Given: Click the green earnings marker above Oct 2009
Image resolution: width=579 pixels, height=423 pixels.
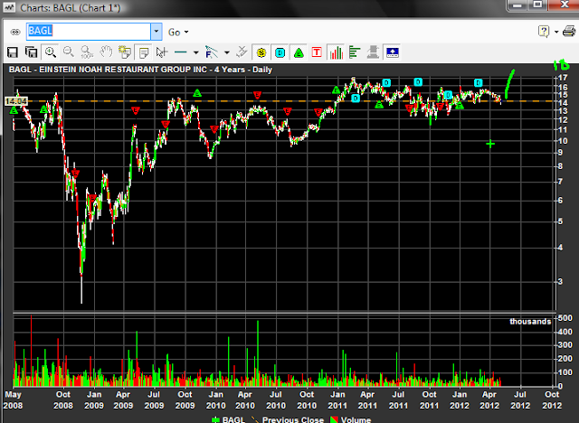Looking at the screenshot, I should pos(197,93).
